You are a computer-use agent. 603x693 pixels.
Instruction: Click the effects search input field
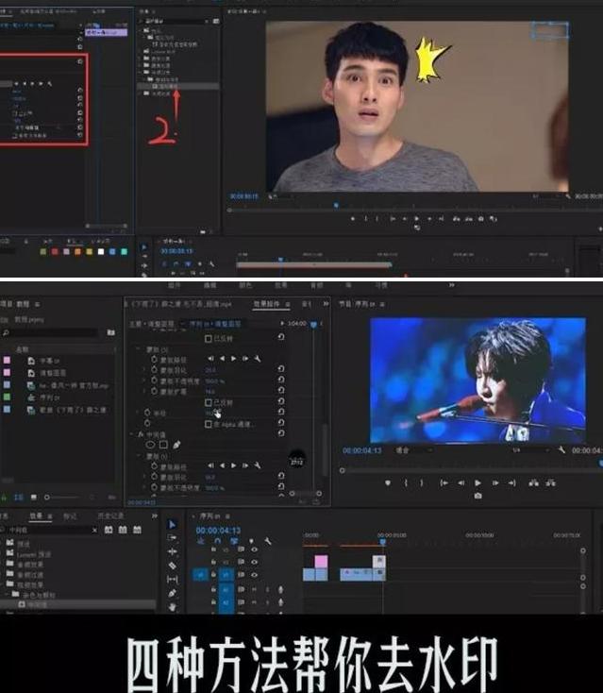tap(48, 530)
